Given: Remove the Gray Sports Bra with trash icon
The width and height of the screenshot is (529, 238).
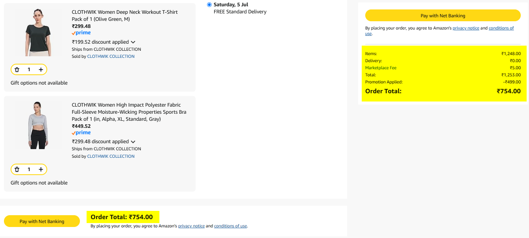Looking at the screenshot, I should 17,170.
